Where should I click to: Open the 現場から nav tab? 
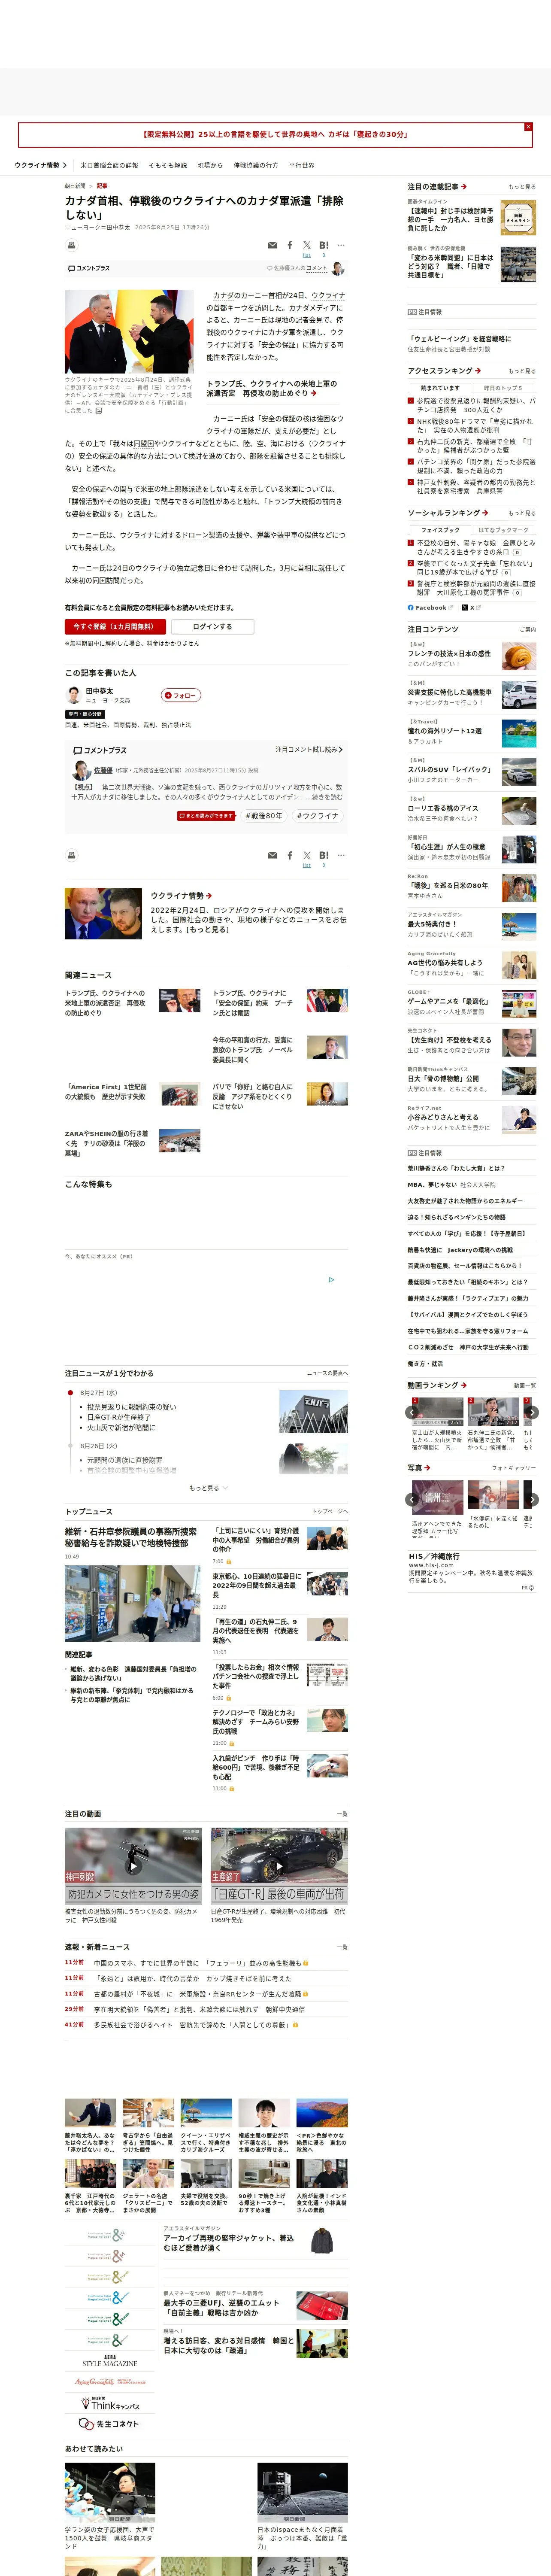point(210,165)
